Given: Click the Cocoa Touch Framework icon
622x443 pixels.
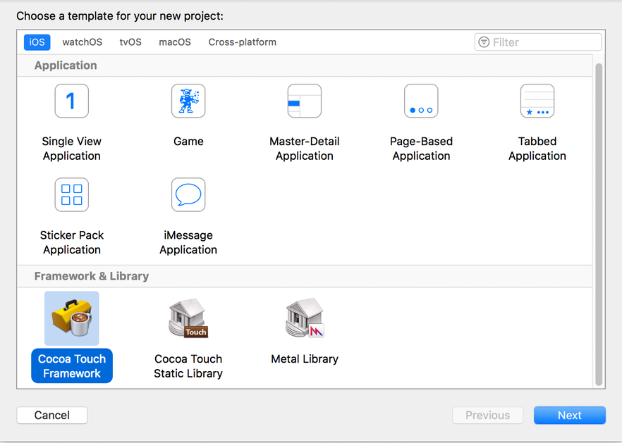Looking at the screenshot, I should (71, 318).
